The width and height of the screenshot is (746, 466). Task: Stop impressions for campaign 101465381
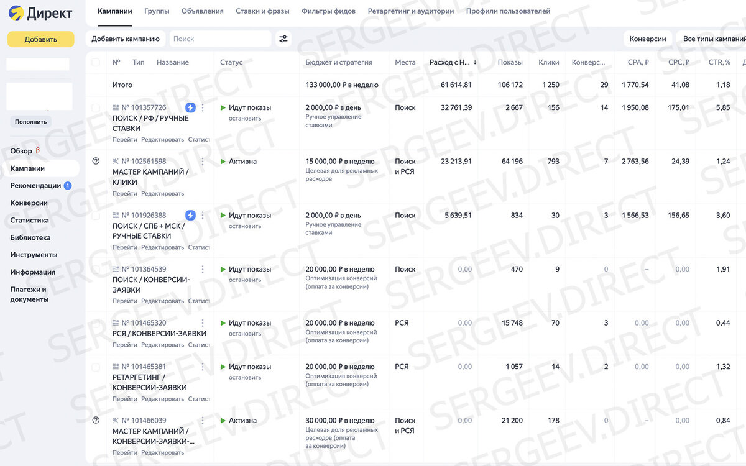245,377
